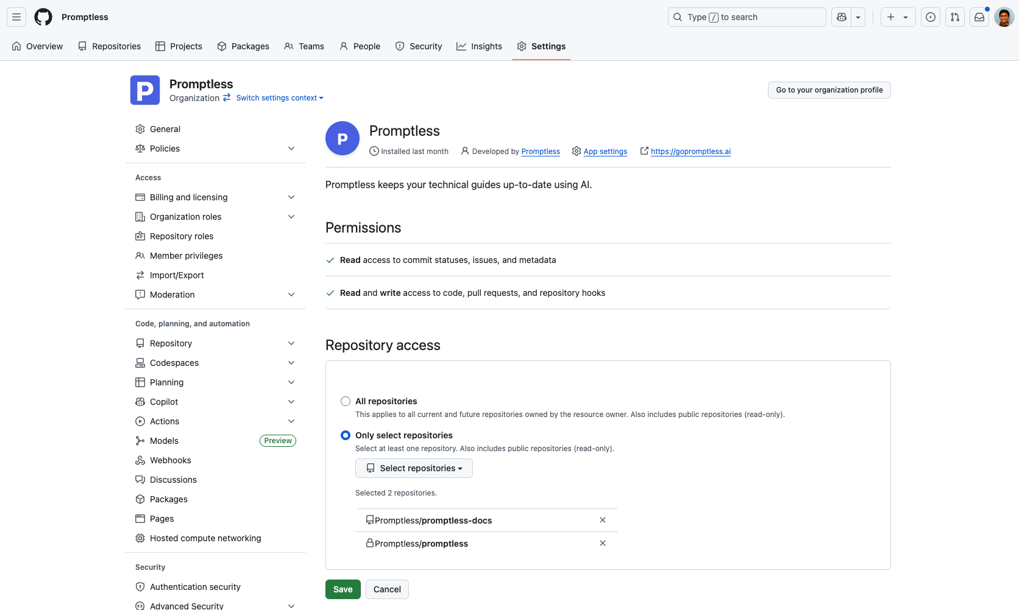Click the Promptless organization logo

click(x=145, y=90)
